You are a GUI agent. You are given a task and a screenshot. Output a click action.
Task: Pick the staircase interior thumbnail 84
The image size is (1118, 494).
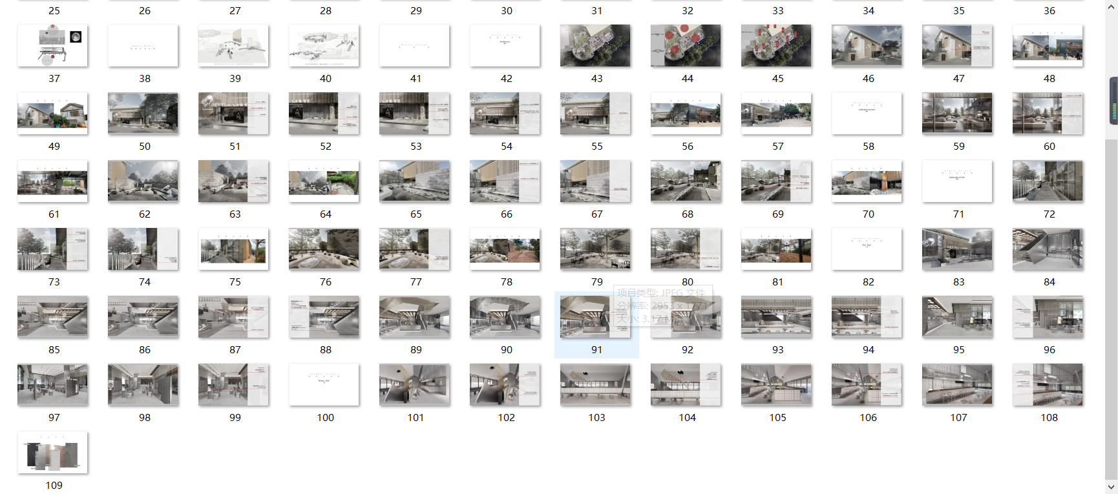click(1048, 249)
